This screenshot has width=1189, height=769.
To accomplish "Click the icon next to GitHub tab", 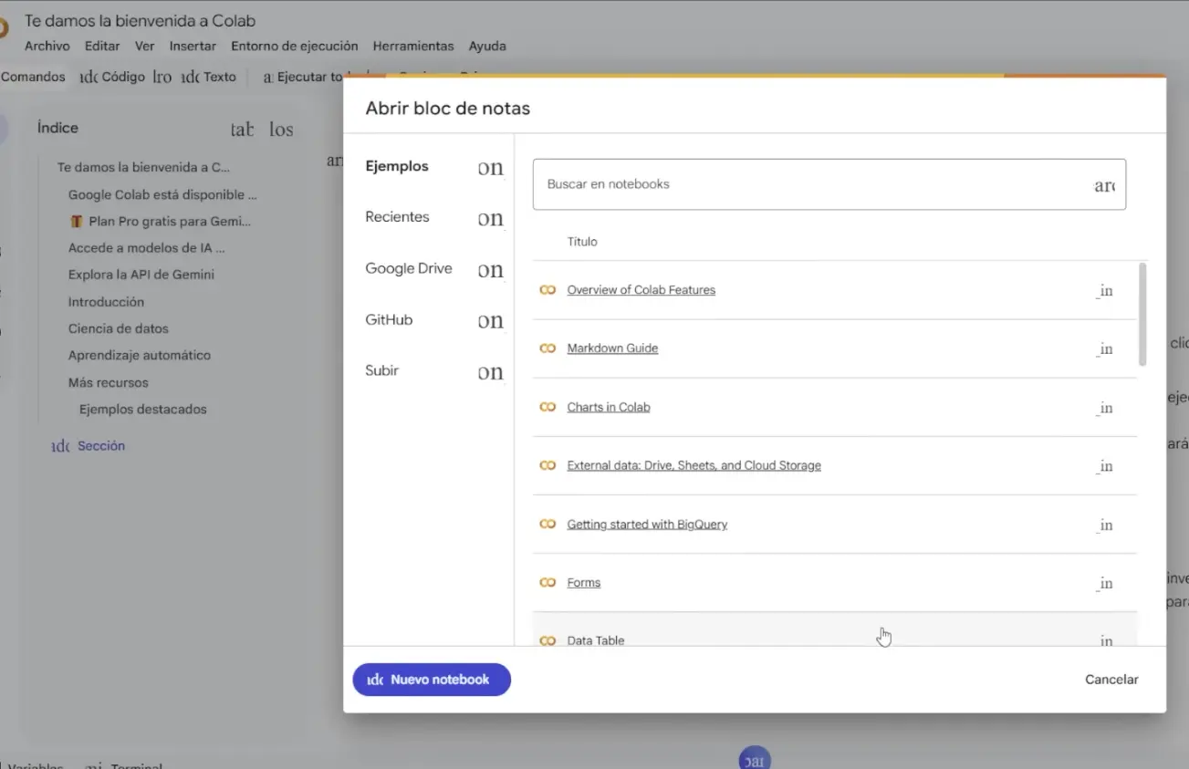I will tap(490, 320).
